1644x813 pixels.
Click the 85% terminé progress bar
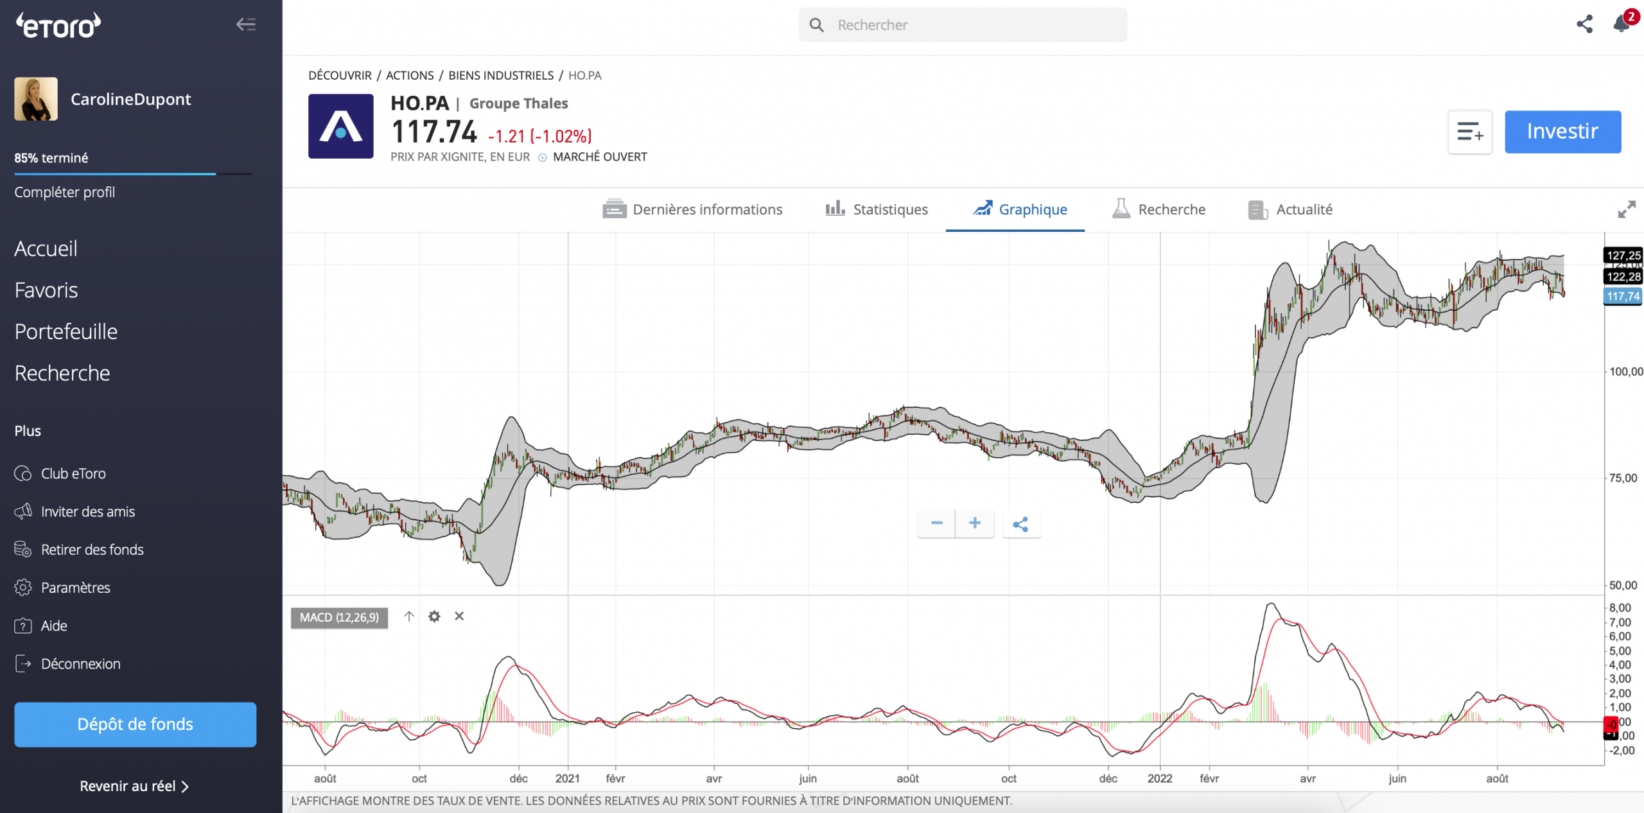click(x=133, y=173)
